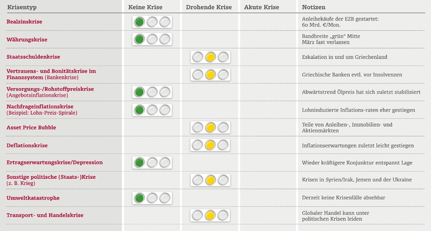Click the yellow traffic light for Staatsschuldenkrise

pyautogui.click(x=210, y=57)
